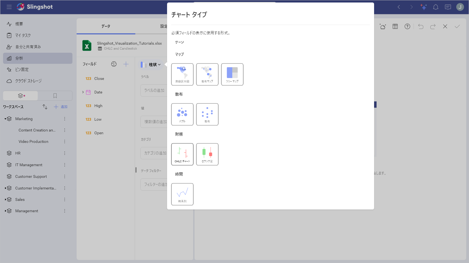
Task: Select the OHLC チャート type
Action: click(182, 154)
